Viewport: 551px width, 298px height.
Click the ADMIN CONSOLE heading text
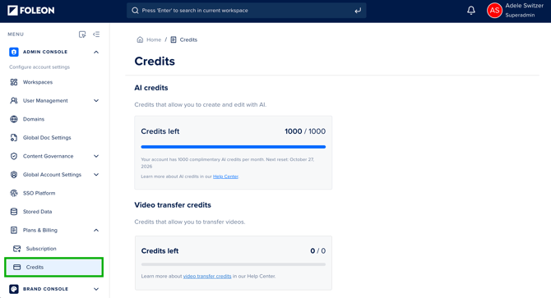45,52
